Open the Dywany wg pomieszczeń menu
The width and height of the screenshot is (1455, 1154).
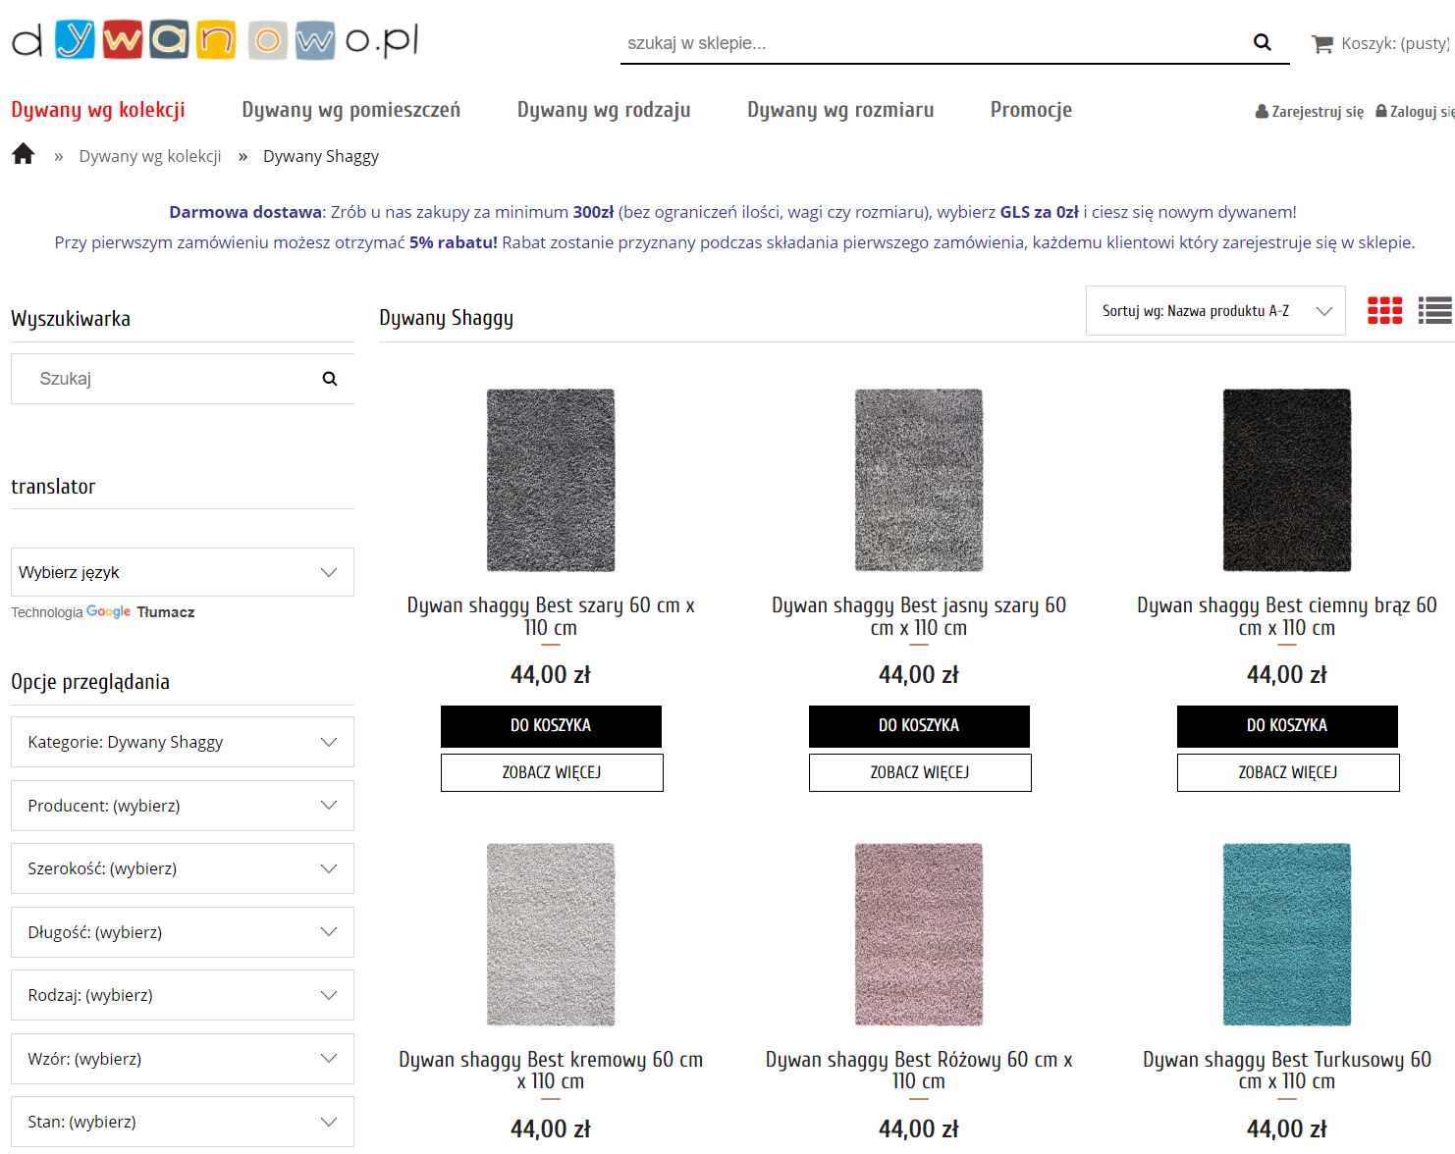point(350,110)
